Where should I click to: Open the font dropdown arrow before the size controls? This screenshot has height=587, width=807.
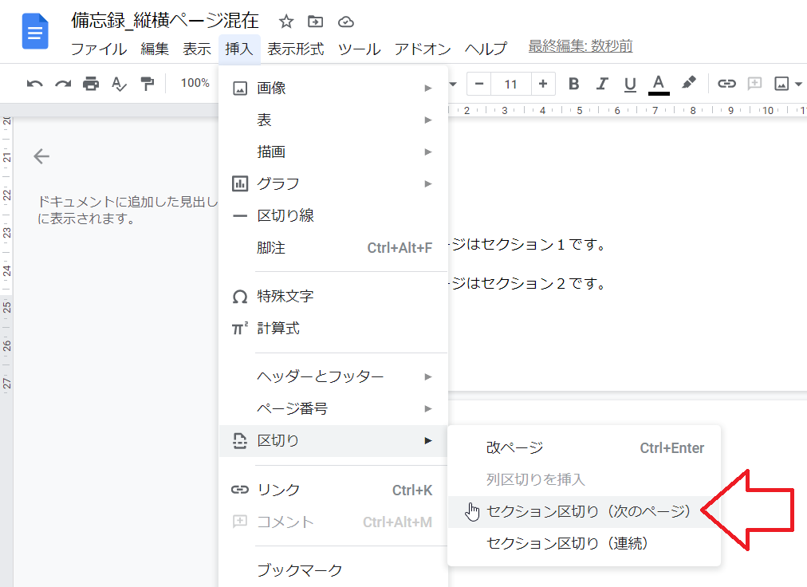[453, 84]
